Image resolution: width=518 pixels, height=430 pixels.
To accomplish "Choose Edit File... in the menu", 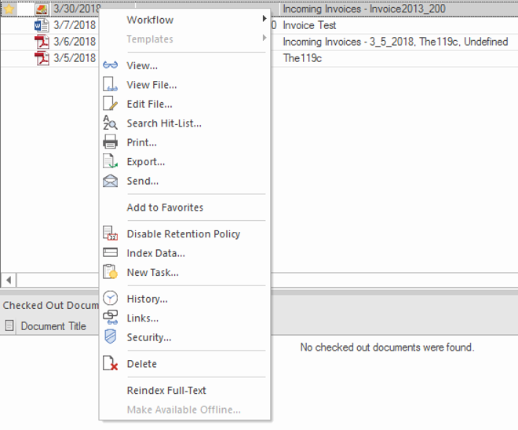I will pyautogui.click(x=184, y=104).
